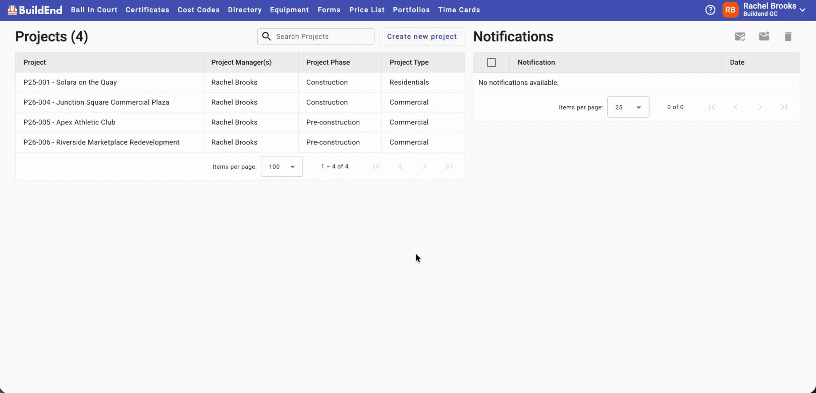The image size is (816, 393).
Task: Open the help question mark icon
Action: [x=710, y=10]
